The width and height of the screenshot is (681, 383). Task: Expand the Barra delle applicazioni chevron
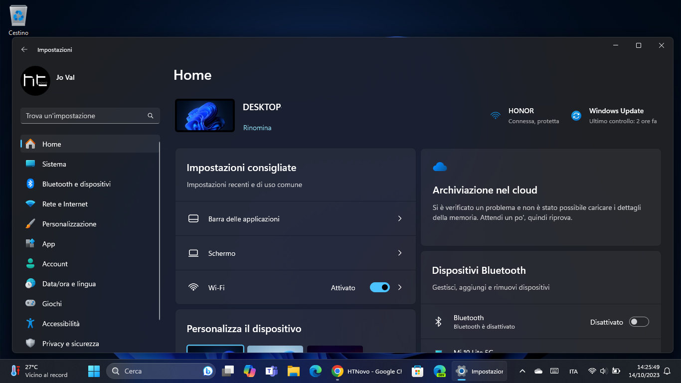[400, 218]
